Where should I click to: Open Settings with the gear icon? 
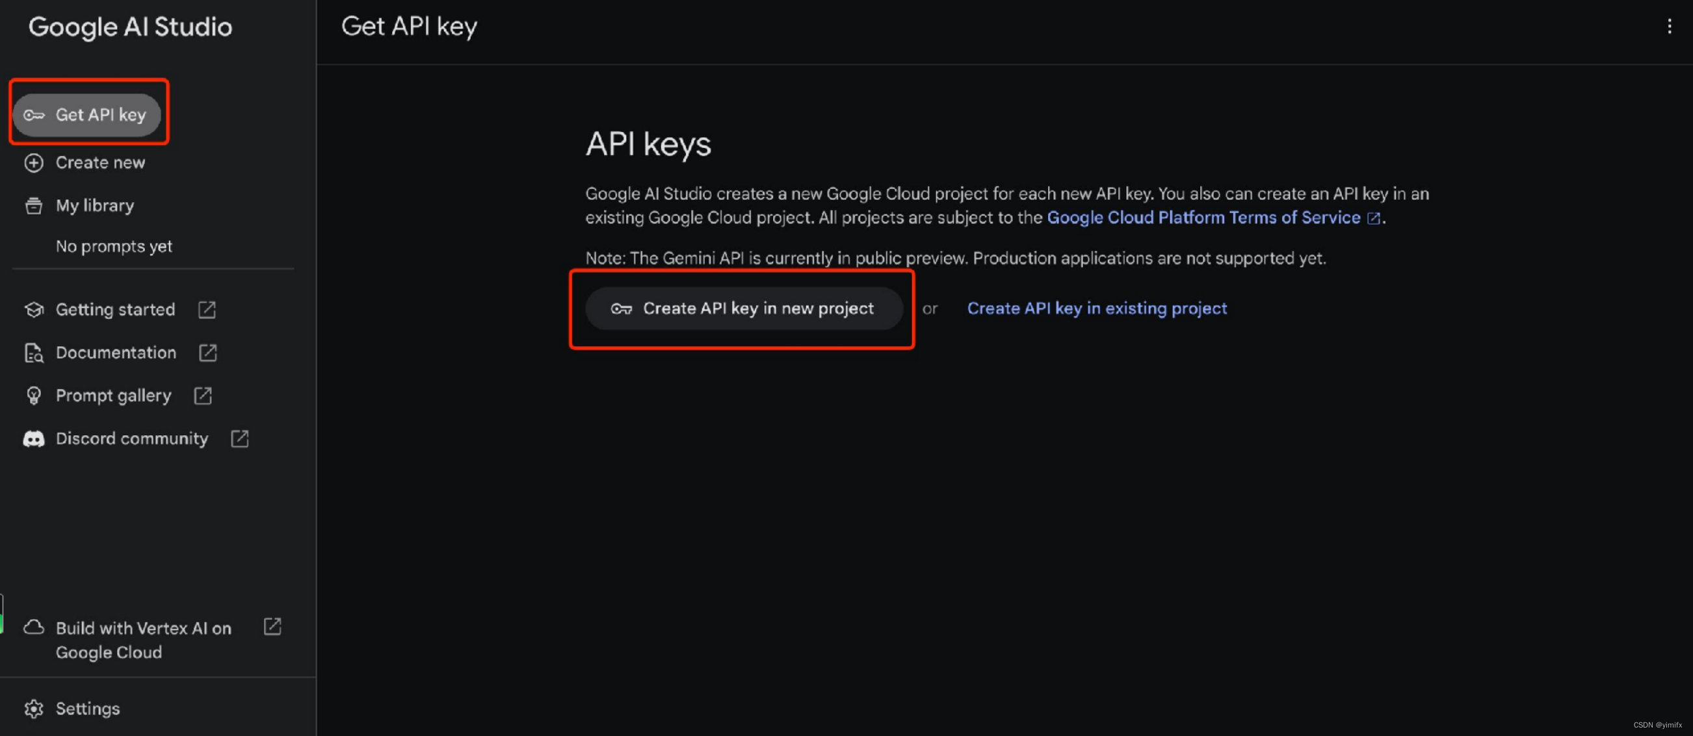coord(34,709)
